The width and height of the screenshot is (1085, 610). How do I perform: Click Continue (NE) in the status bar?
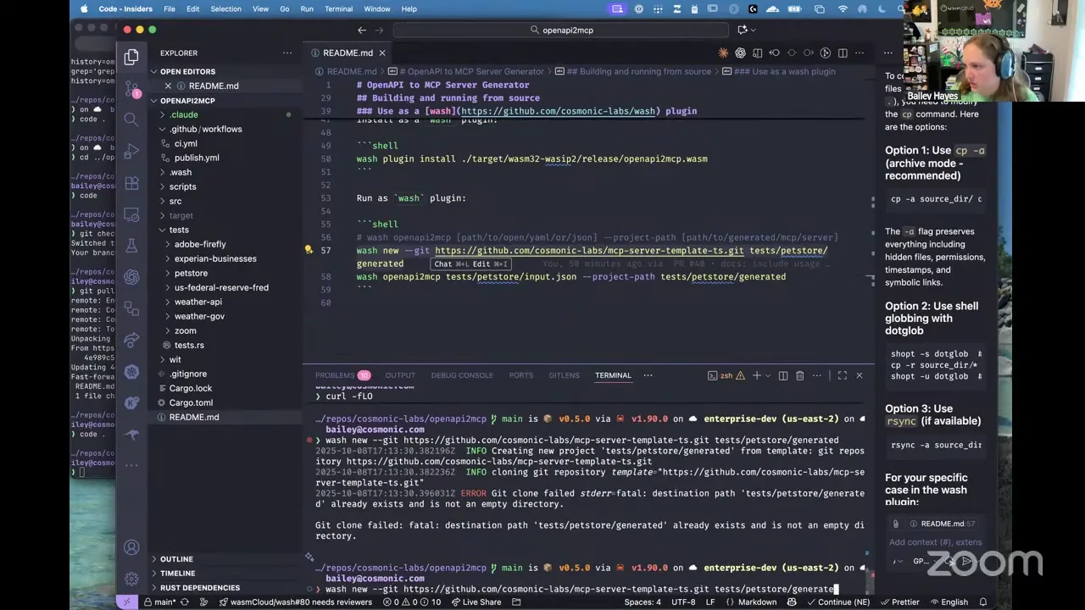pos(837,602)
